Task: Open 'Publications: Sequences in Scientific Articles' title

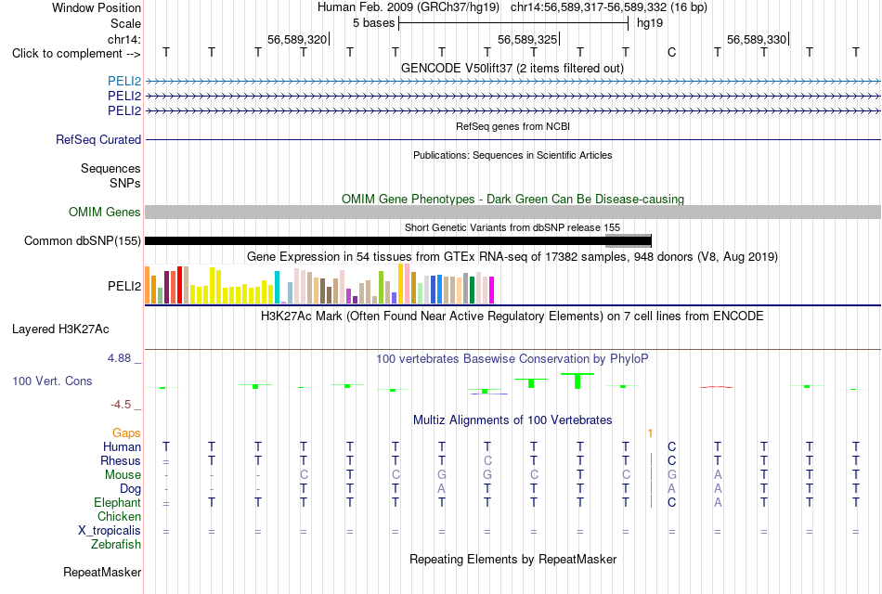Action: tap(512, 155)
